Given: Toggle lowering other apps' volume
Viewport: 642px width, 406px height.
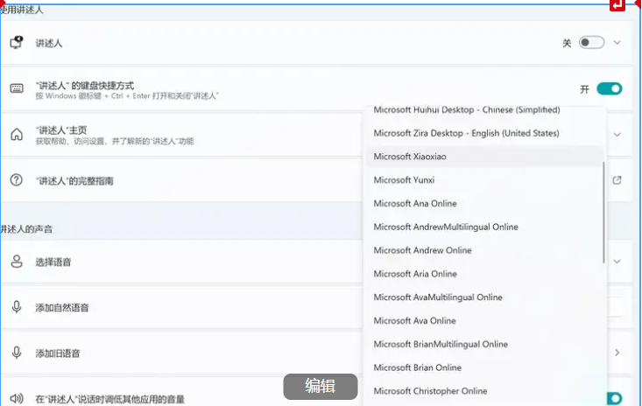Looking at the screenshot, I should point(614,398).
